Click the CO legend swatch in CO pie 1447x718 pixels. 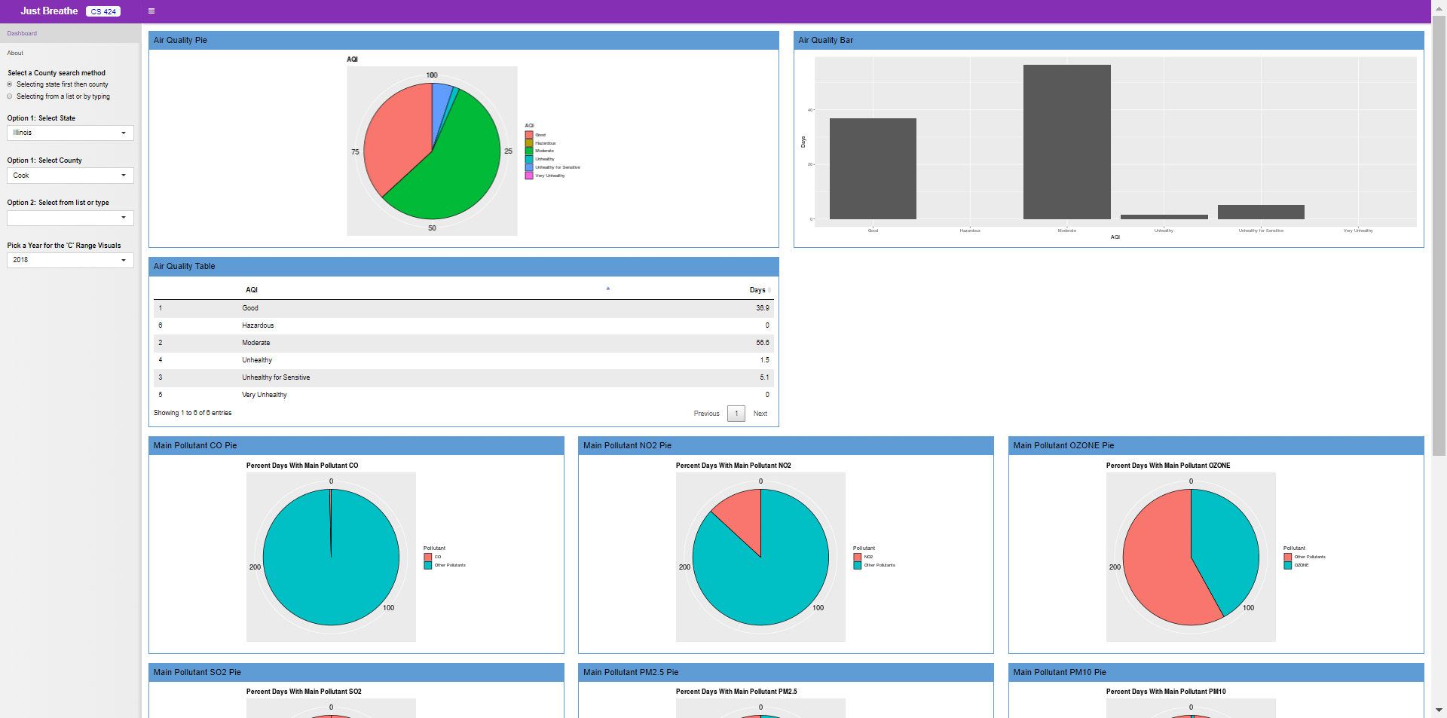pos(427,557)
